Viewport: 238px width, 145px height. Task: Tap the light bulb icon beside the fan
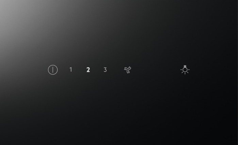185,70
